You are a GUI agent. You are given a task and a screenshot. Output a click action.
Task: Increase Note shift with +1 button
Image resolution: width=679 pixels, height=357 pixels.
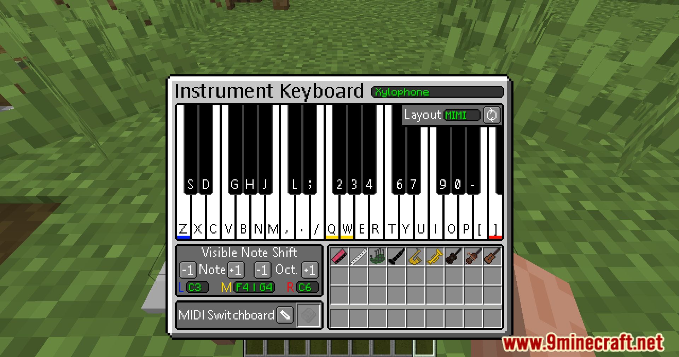(236, 270)
